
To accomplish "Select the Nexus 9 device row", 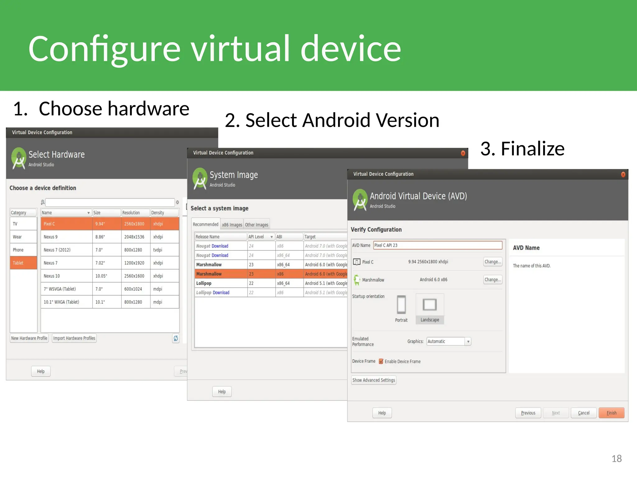I will tap(110, 237).
